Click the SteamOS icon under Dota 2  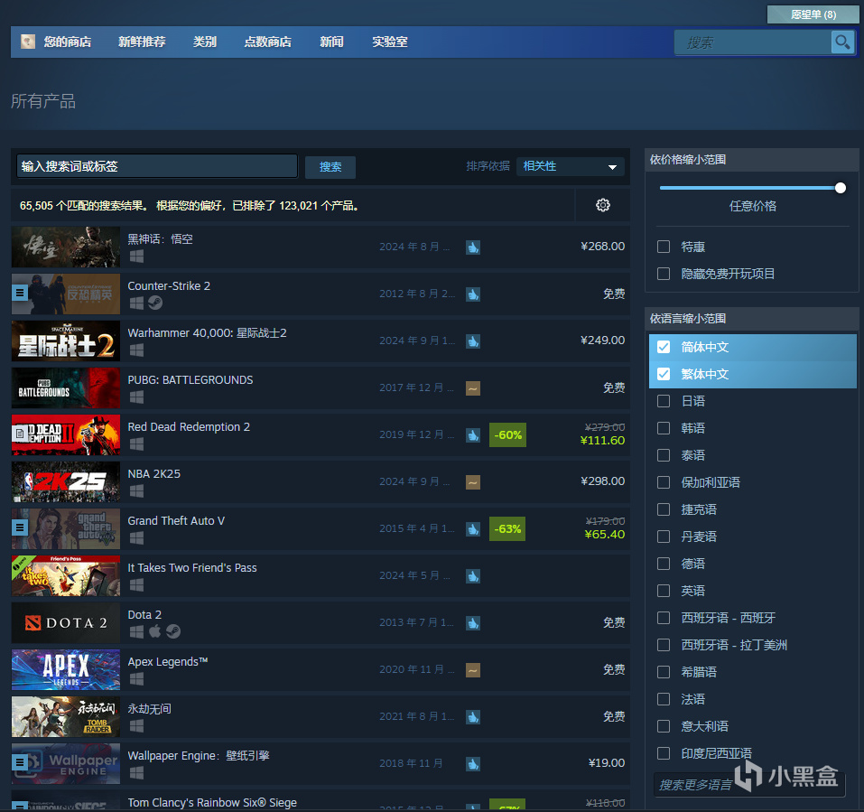173,631
